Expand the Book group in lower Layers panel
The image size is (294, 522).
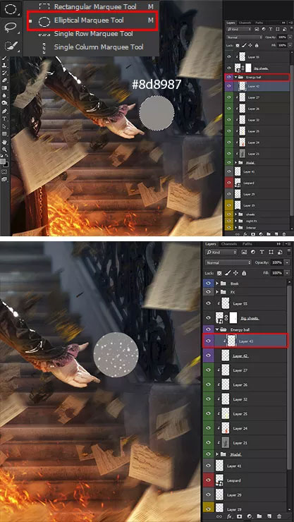[x=218, y=284]
